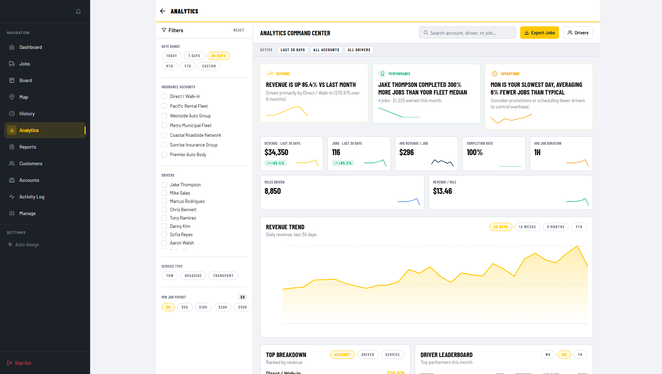This screenshot has width=662, height=374.
Task: Tick Chris Bennett driver checkbox
Action: 164,210
